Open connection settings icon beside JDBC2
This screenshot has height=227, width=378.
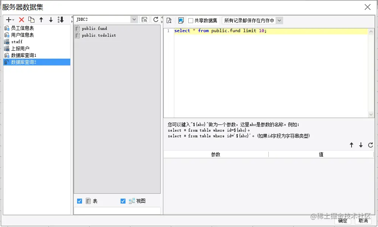pos(144,20)
